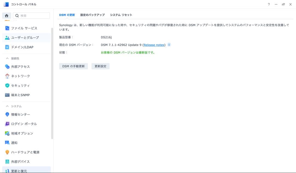296x173 pixels.
Task: Open 情報センター label in sidebar
Action: tap(21, 115)
